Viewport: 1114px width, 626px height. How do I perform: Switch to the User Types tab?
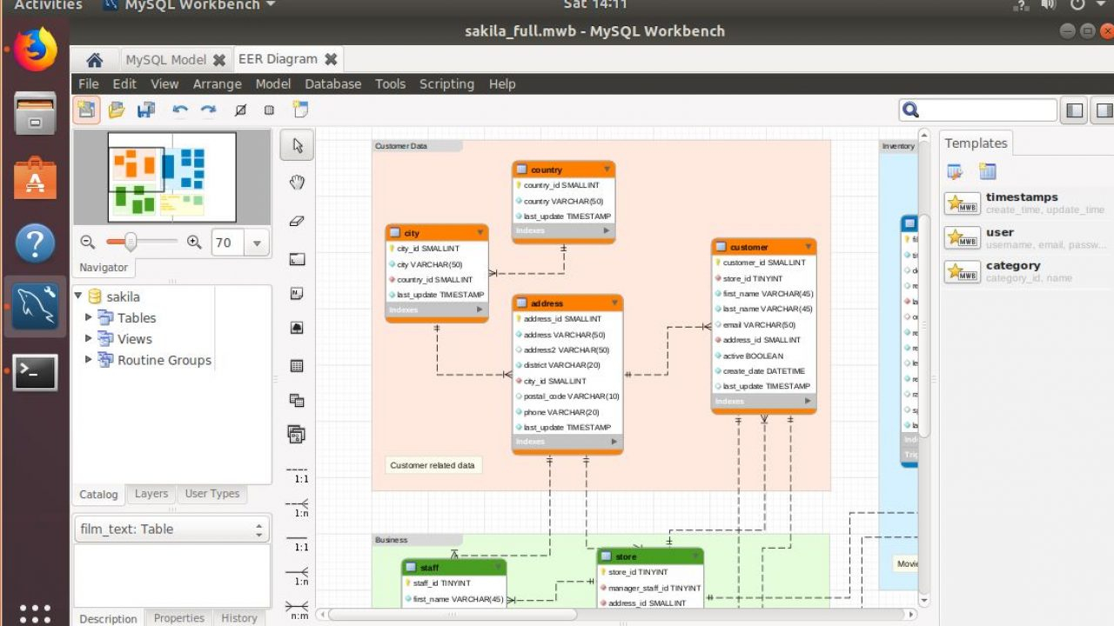tap(211, 493)
